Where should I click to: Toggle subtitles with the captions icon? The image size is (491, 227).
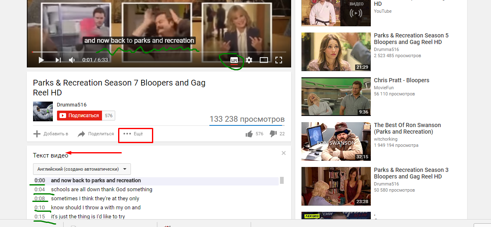pyautogui.click(x=234, y=60)
